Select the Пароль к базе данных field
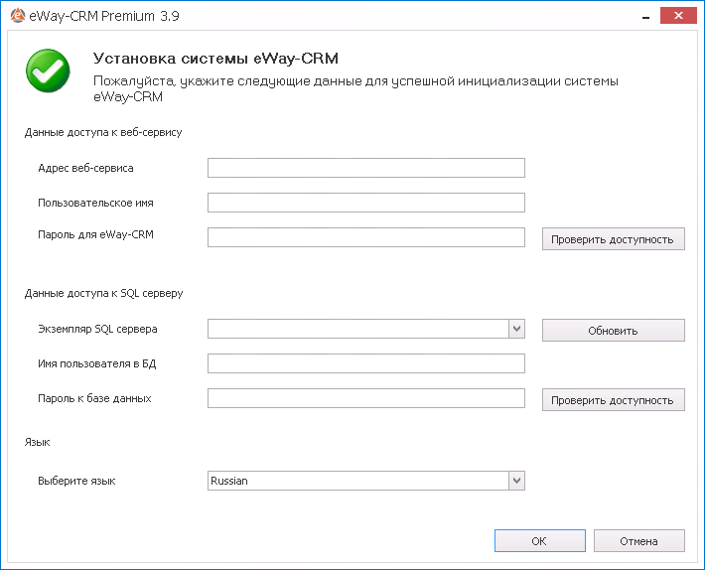 pos(366,398)
